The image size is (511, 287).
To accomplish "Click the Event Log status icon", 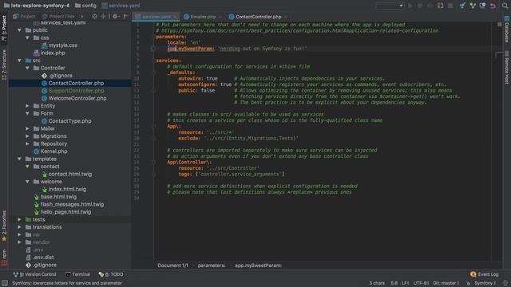I will (x=473, y=274).
